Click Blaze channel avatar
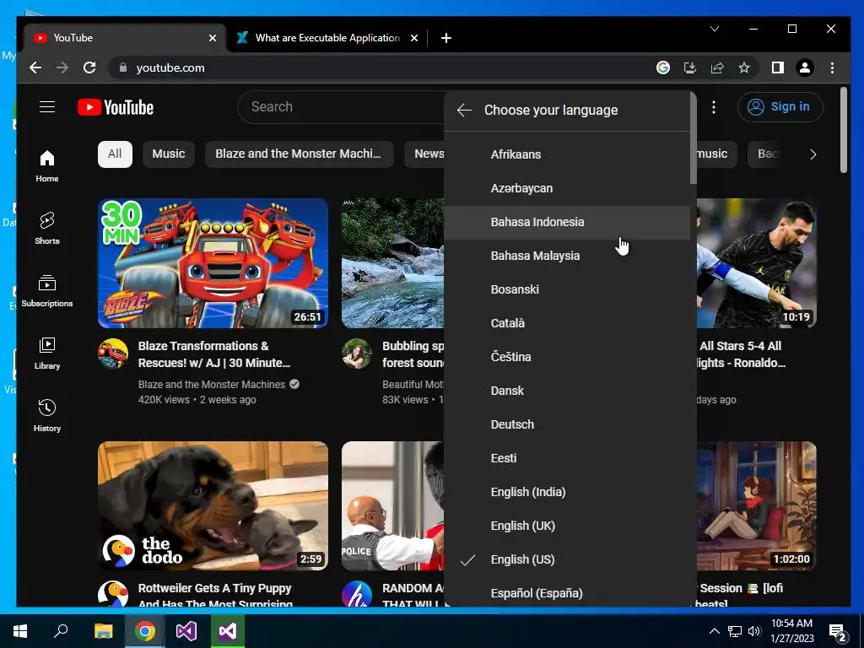The width and height of the screenshot is (864, 648). 113,354
